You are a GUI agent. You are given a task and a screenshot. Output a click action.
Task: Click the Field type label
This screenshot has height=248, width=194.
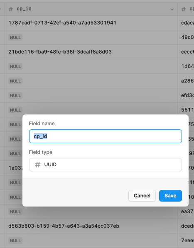(x=41, y=152)
